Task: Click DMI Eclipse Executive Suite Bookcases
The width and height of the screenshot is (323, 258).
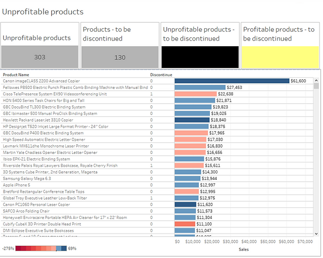Action: point(38,231)
